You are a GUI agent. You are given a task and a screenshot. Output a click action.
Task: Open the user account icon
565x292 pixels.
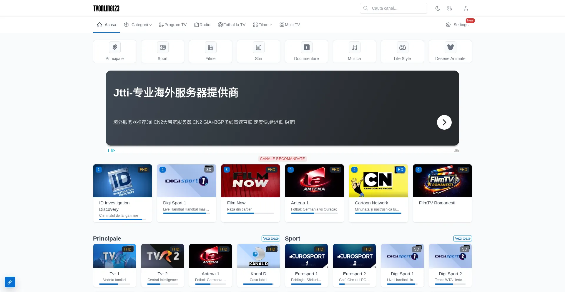click(x=466, y=8)
